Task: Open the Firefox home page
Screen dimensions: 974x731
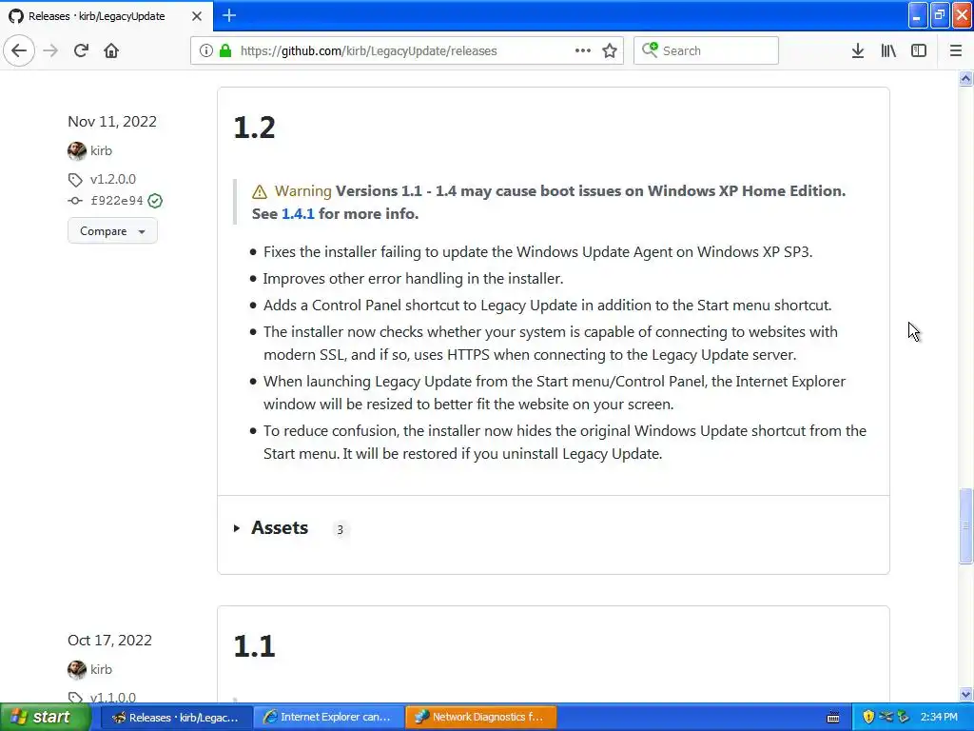Action: click(x=111, y=50)
